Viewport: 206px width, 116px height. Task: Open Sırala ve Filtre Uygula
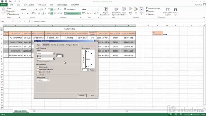pos(168,12)
